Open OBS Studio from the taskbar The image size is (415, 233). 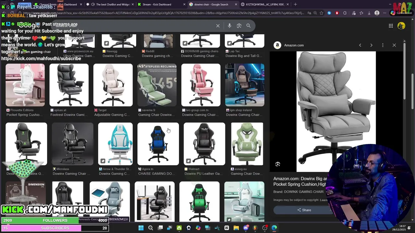[x=265, y=228]
